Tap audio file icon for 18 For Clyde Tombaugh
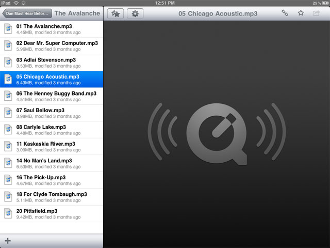 coord(8,196)
